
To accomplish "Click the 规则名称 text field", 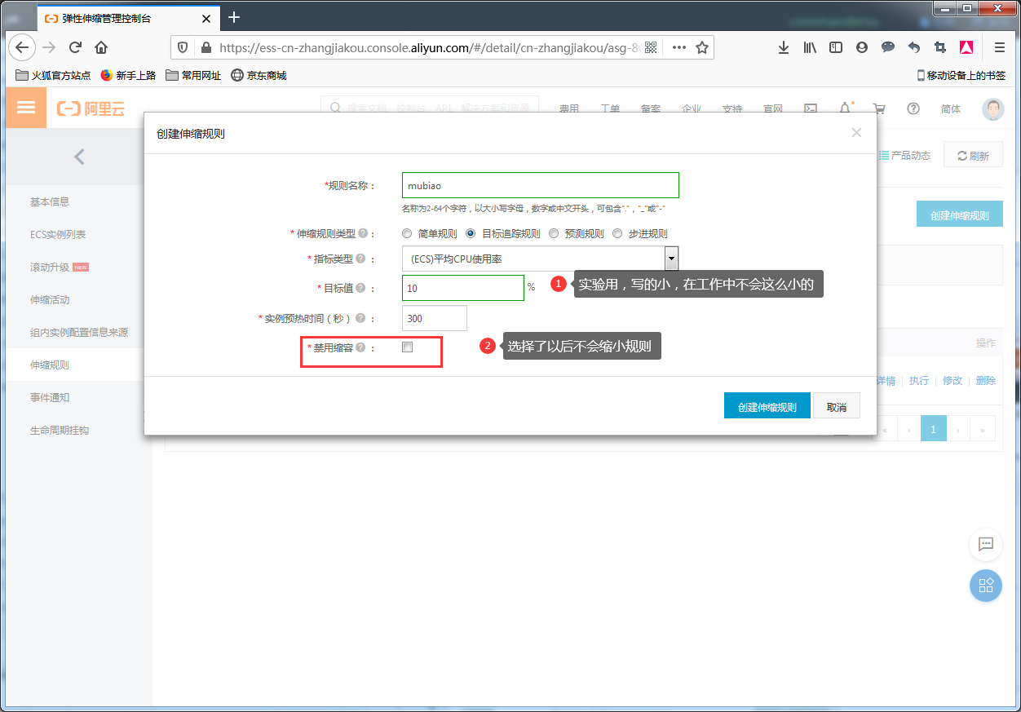I will (x=540, y=185).
